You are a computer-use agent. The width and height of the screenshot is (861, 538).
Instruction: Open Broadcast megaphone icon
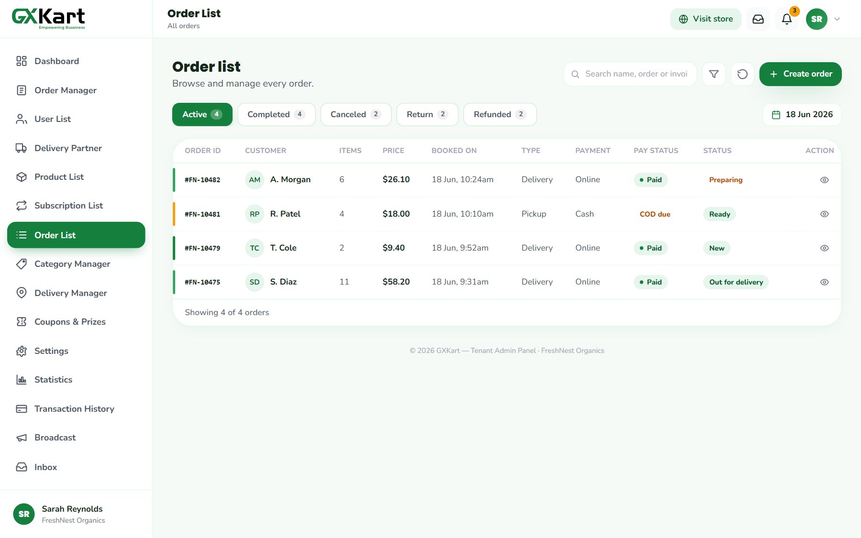[x=22, y=438]
